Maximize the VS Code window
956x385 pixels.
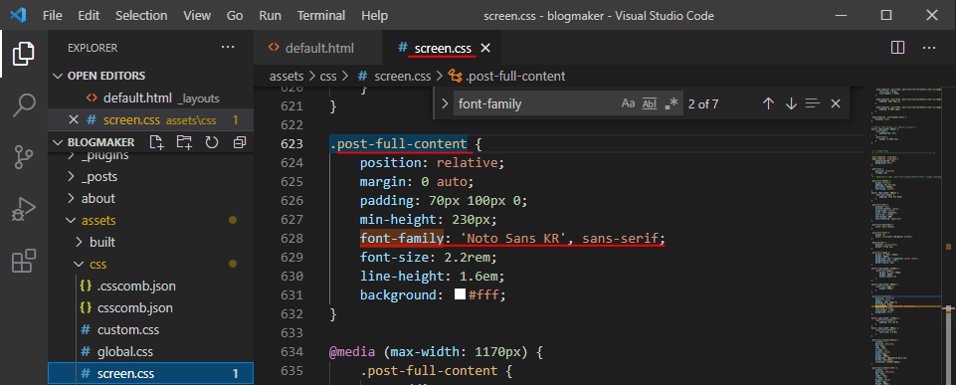[x=886, y=15]
